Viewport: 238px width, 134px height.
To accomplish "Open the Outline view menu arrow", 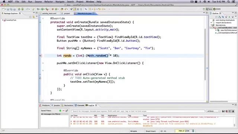I will [236, 16].
